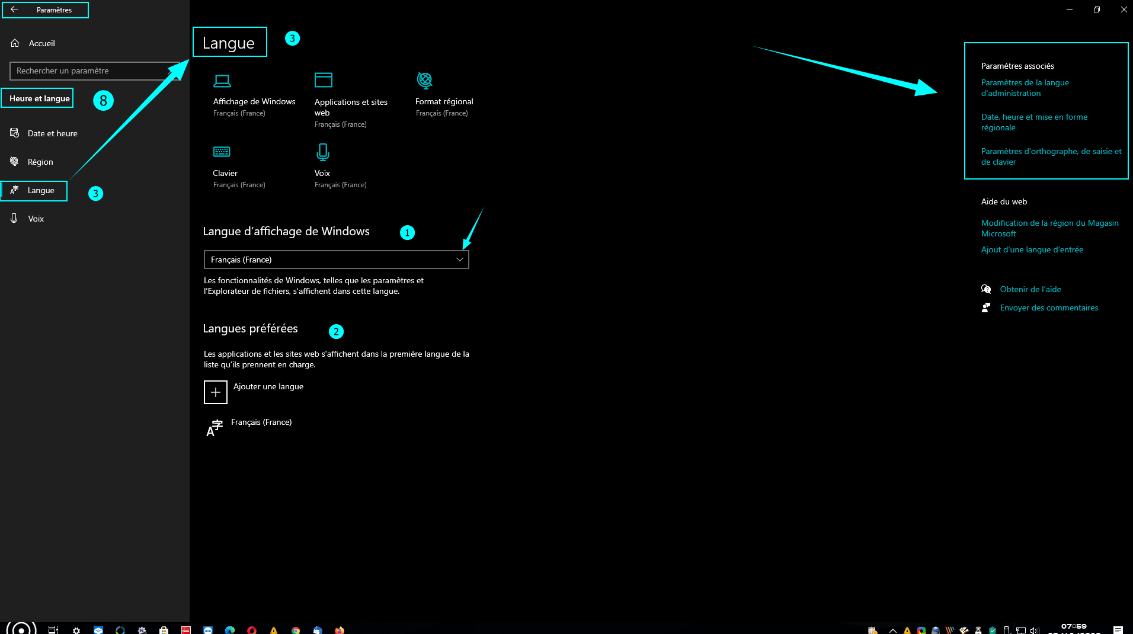Click Obtenir de l'aide link

point(1030,289)
